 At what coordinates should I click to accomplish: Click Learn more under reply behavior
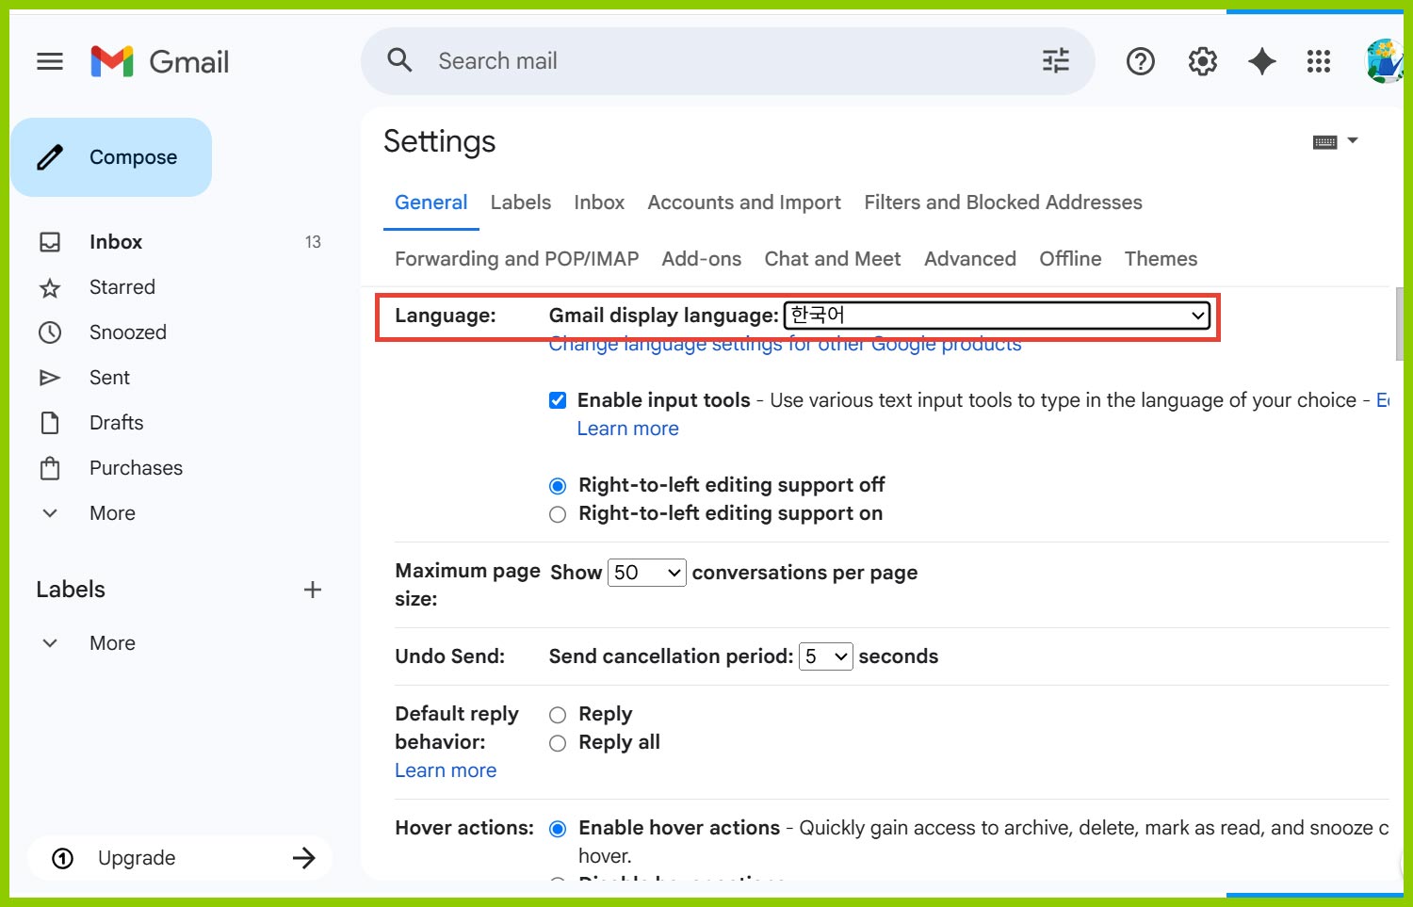(446, 770)
